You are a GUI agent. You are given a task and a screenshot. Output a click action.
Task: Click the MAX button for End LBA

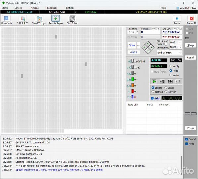point(180,29)
